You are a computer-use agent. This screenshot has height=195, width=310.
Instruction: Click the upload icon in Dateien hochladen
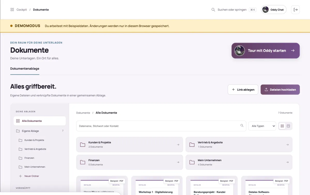point(266,90)
